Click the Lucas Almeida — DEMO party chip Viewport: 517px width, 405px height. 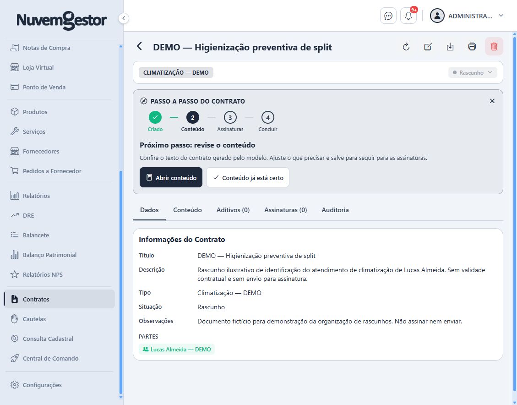click(x=177, y=349)
